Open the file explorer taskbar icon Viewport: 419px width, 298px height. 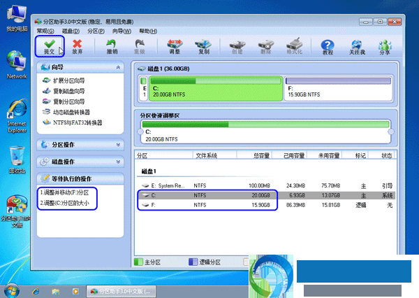(56, 291)
